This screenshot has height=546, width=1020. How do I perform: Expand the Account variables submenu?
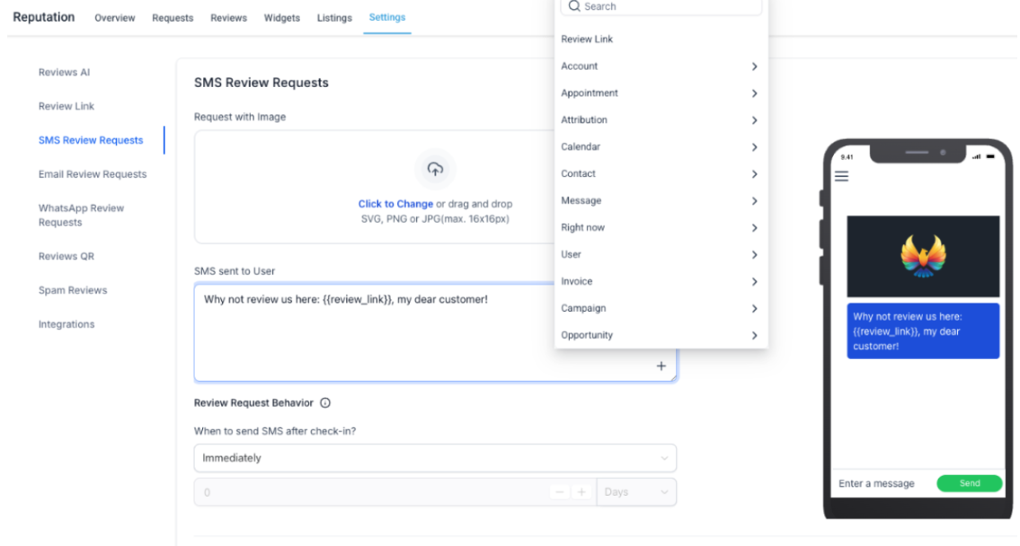point(754,66)
